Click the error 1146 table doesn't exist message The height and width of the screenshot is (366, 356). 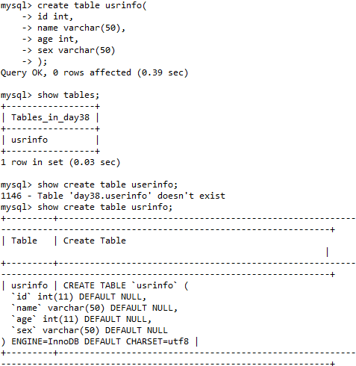[x=113, y=196]
